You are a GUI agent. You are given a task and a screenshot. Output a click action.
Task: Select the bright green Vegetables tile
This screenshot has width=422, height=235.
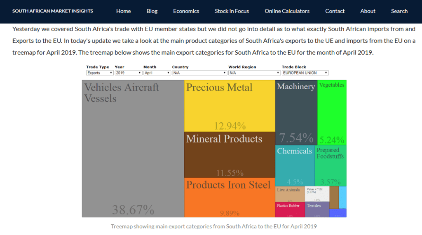point(331,112)
